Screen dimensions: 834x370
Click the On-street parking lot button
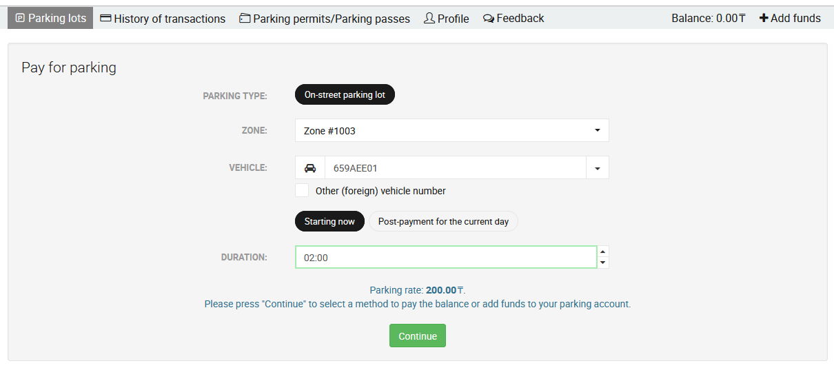(x=345, y=95)
